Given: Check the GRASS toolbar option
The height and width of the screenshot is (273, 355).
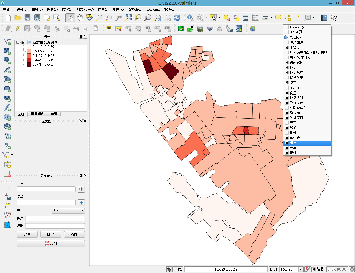Looking at the screenshot, I should point(287,88).
